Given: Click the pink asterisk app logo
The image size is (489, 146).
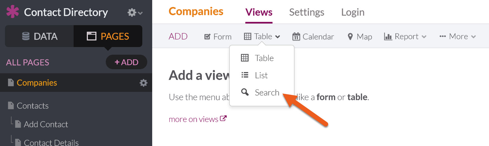Looking at the screenshot, I should coord(13,12).
